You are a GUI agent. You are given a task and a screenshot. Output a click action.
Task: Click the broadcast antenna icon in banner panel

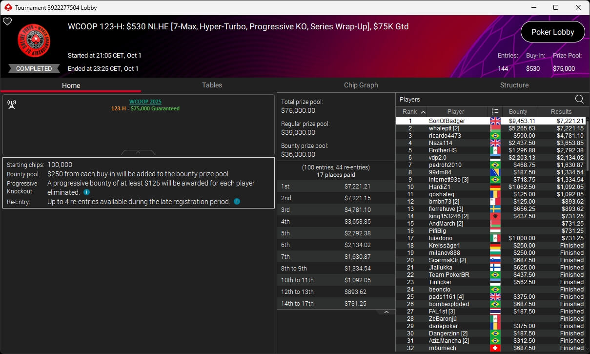(x=12, y=104)
